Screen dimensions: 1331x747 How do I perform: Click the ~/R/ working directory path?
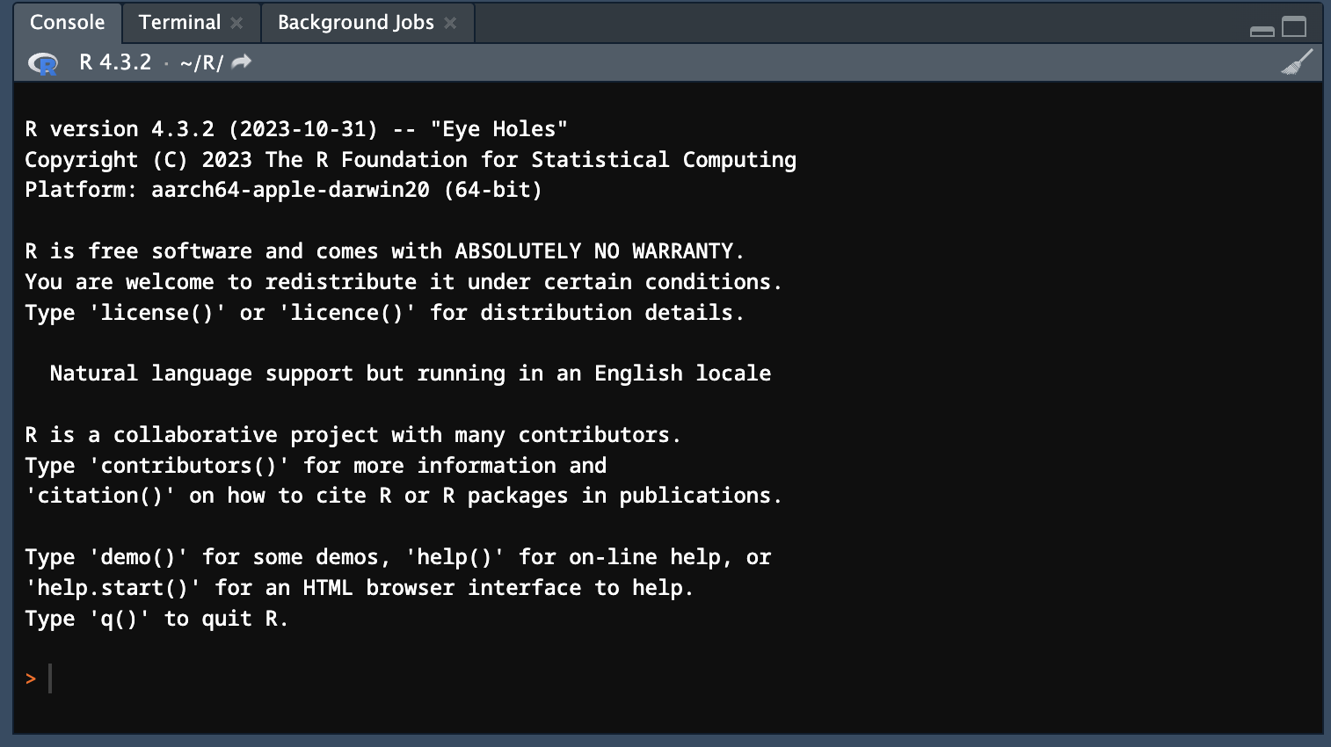point(201,63)
